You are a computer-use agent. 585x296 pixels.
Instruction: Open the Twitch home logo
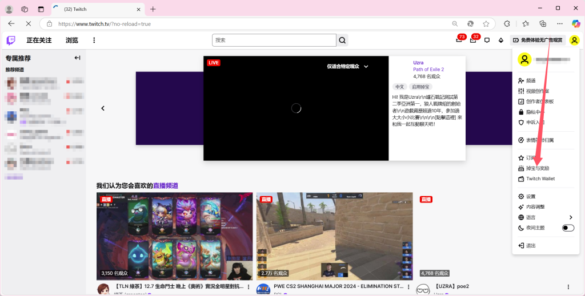click(11, 40)
